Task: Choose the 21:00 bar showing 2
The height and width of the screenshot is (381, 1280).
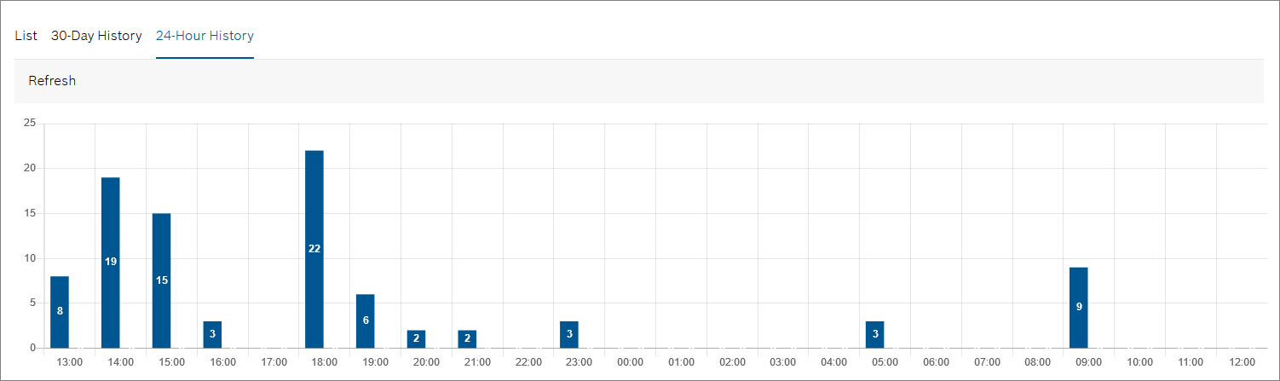Action: coord(467,338)
